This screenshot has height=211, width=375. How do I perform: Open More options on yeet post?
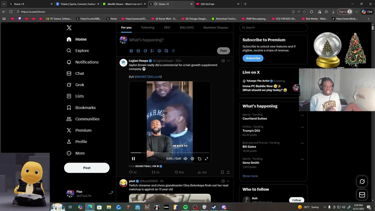[228, 181]
